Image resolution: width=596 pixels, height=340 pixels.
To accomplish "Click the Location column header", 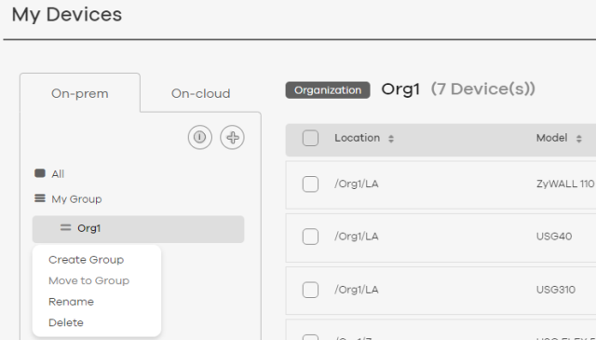I will point(358,138).
